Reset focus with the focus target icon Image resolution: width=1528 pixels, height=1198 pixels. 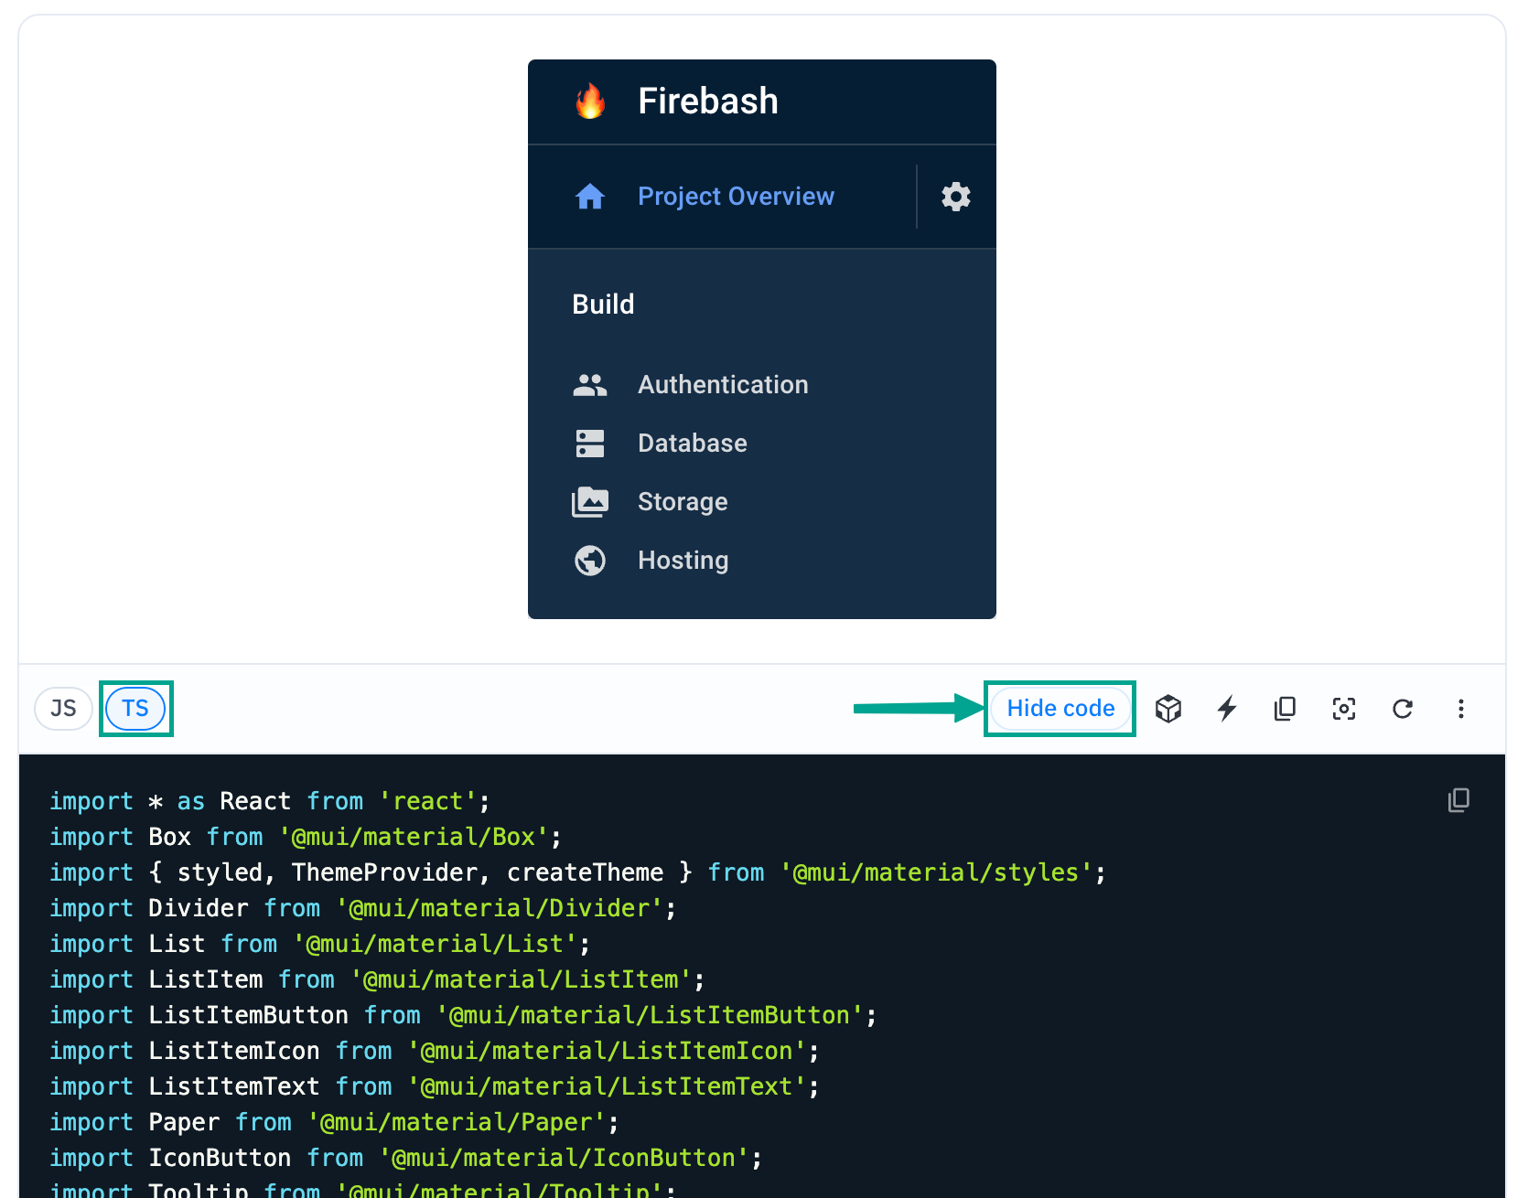(x=1343, y=708)
